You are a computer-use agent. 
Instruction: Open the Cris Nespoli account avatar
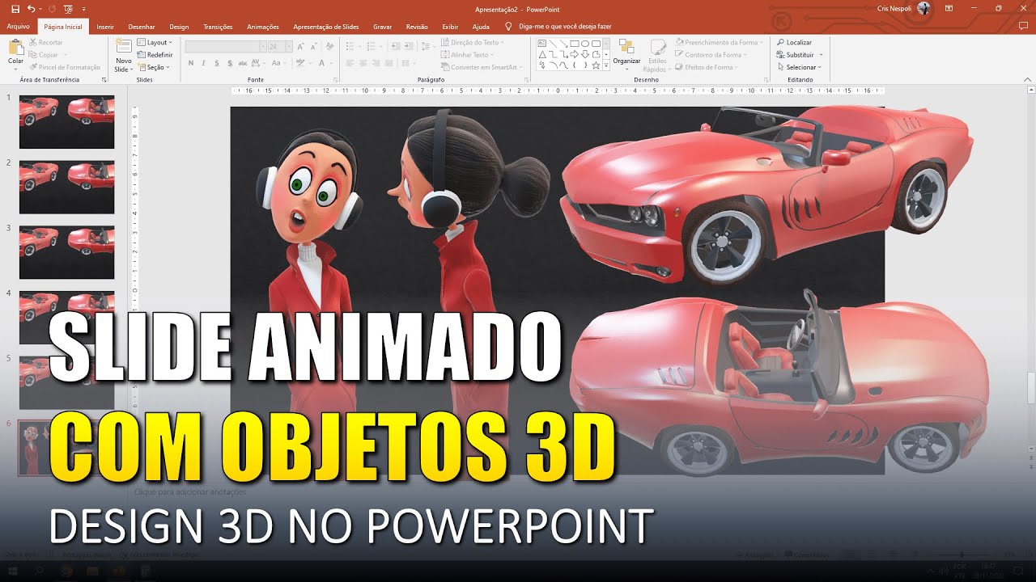[x=923, y=8]
